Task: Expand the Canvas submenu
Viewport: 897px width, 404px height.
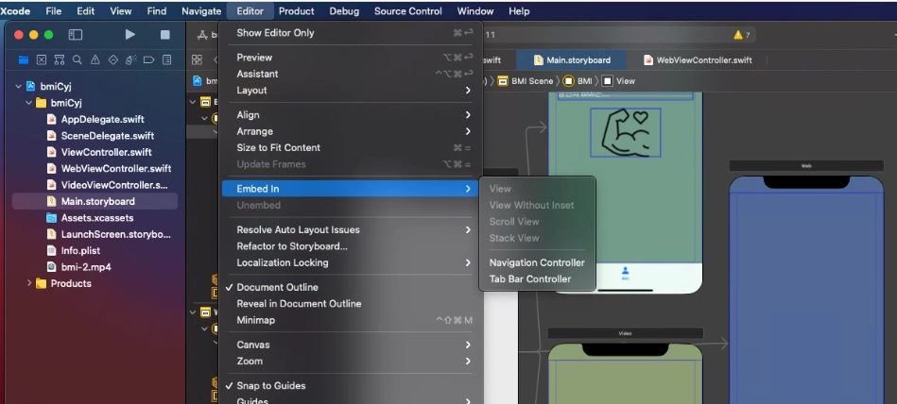Action: 350,345
